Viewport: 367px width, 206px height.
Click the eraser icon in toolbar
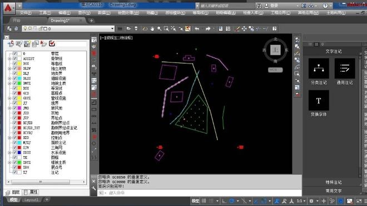[x=145, y=29]
